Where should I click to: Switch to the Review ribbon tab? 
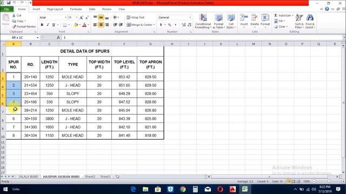coord(107,9)
